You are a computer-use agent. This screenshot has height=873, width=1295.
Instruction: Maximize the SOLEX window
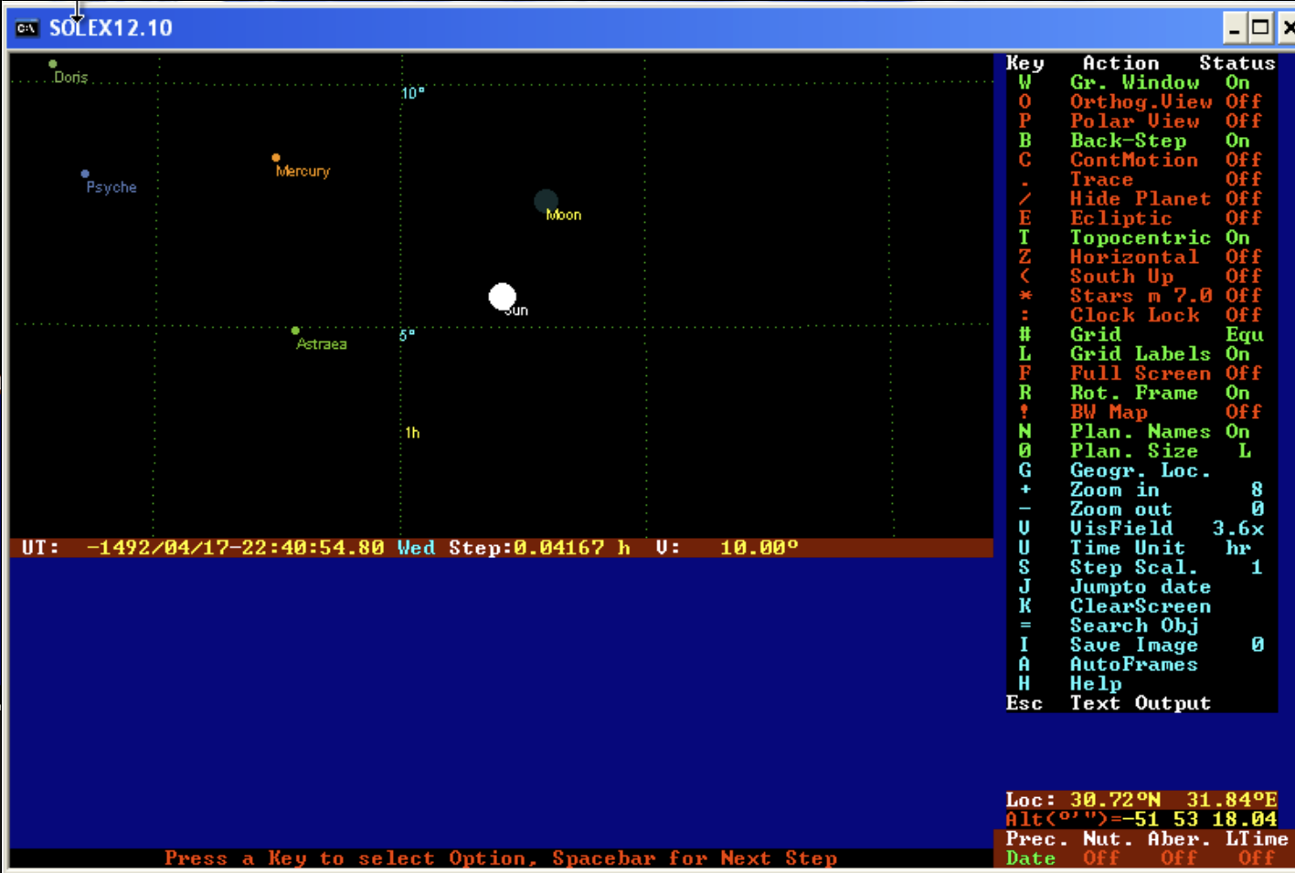[x=1260, y=28]
